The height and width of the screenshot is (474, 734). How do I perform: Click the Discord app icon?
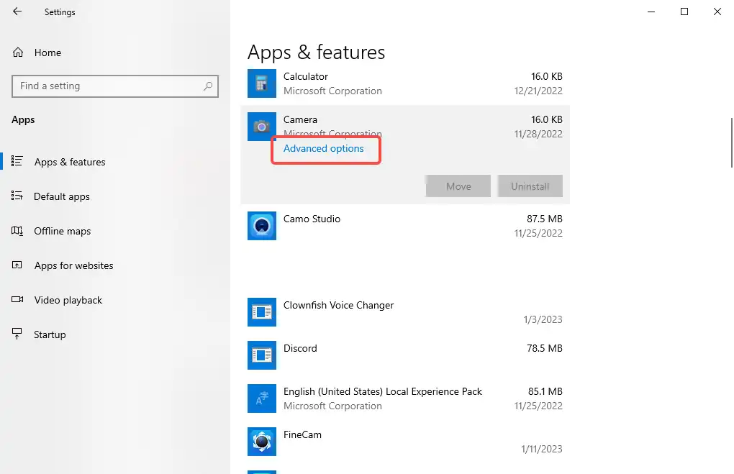[262, 355]
